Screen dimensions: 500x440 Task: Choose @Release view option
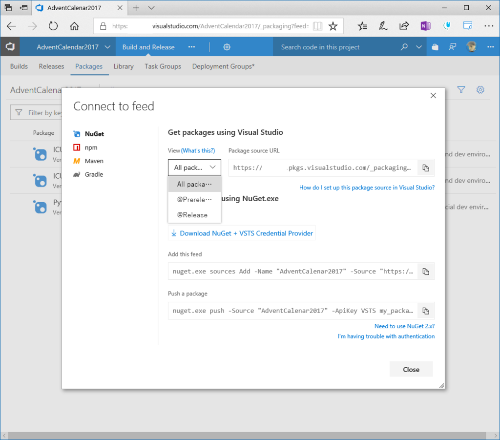[194, 215]
